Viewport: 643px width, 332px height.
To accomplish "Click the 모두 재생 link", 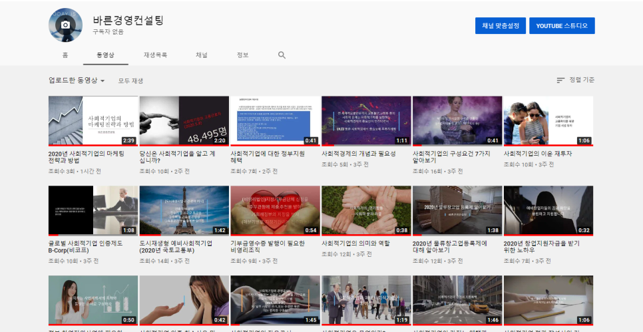I will click(x=130, y=81).
